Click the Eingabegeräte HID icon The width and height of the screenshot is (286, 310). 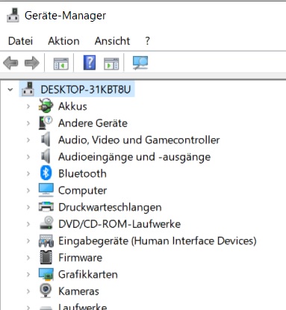[46, 241]
